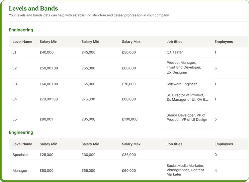Click the first Salary Min column header
This screenshot has height=182, width=249.
[x=48, y=42]
